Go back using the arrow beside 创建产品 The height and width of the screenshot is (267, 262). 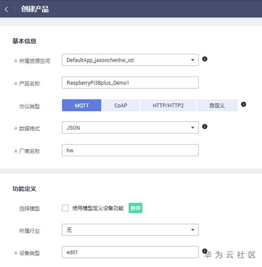(6, 9)
